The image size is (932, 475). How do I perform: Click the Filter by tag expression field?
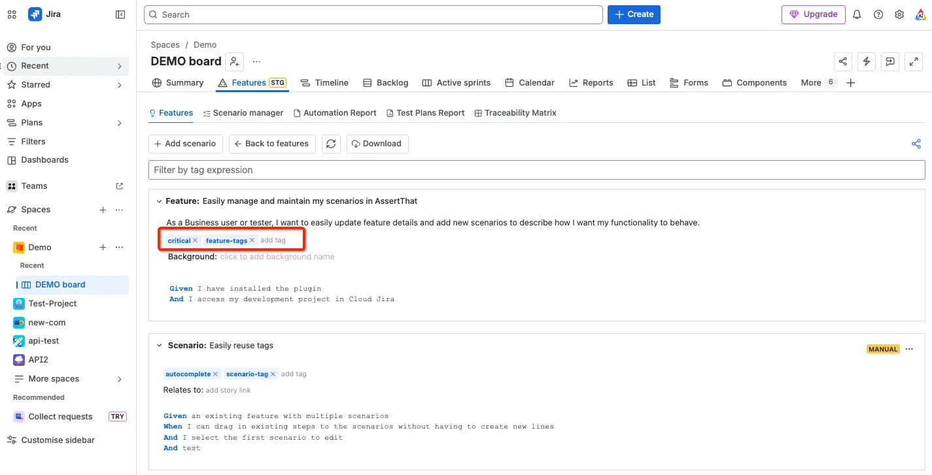[x=537, y=170]
